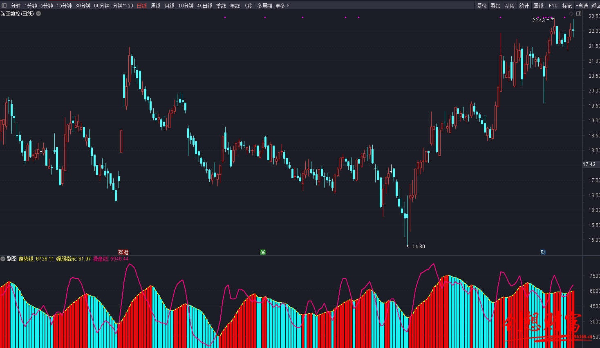Open F10 company info

553,6
